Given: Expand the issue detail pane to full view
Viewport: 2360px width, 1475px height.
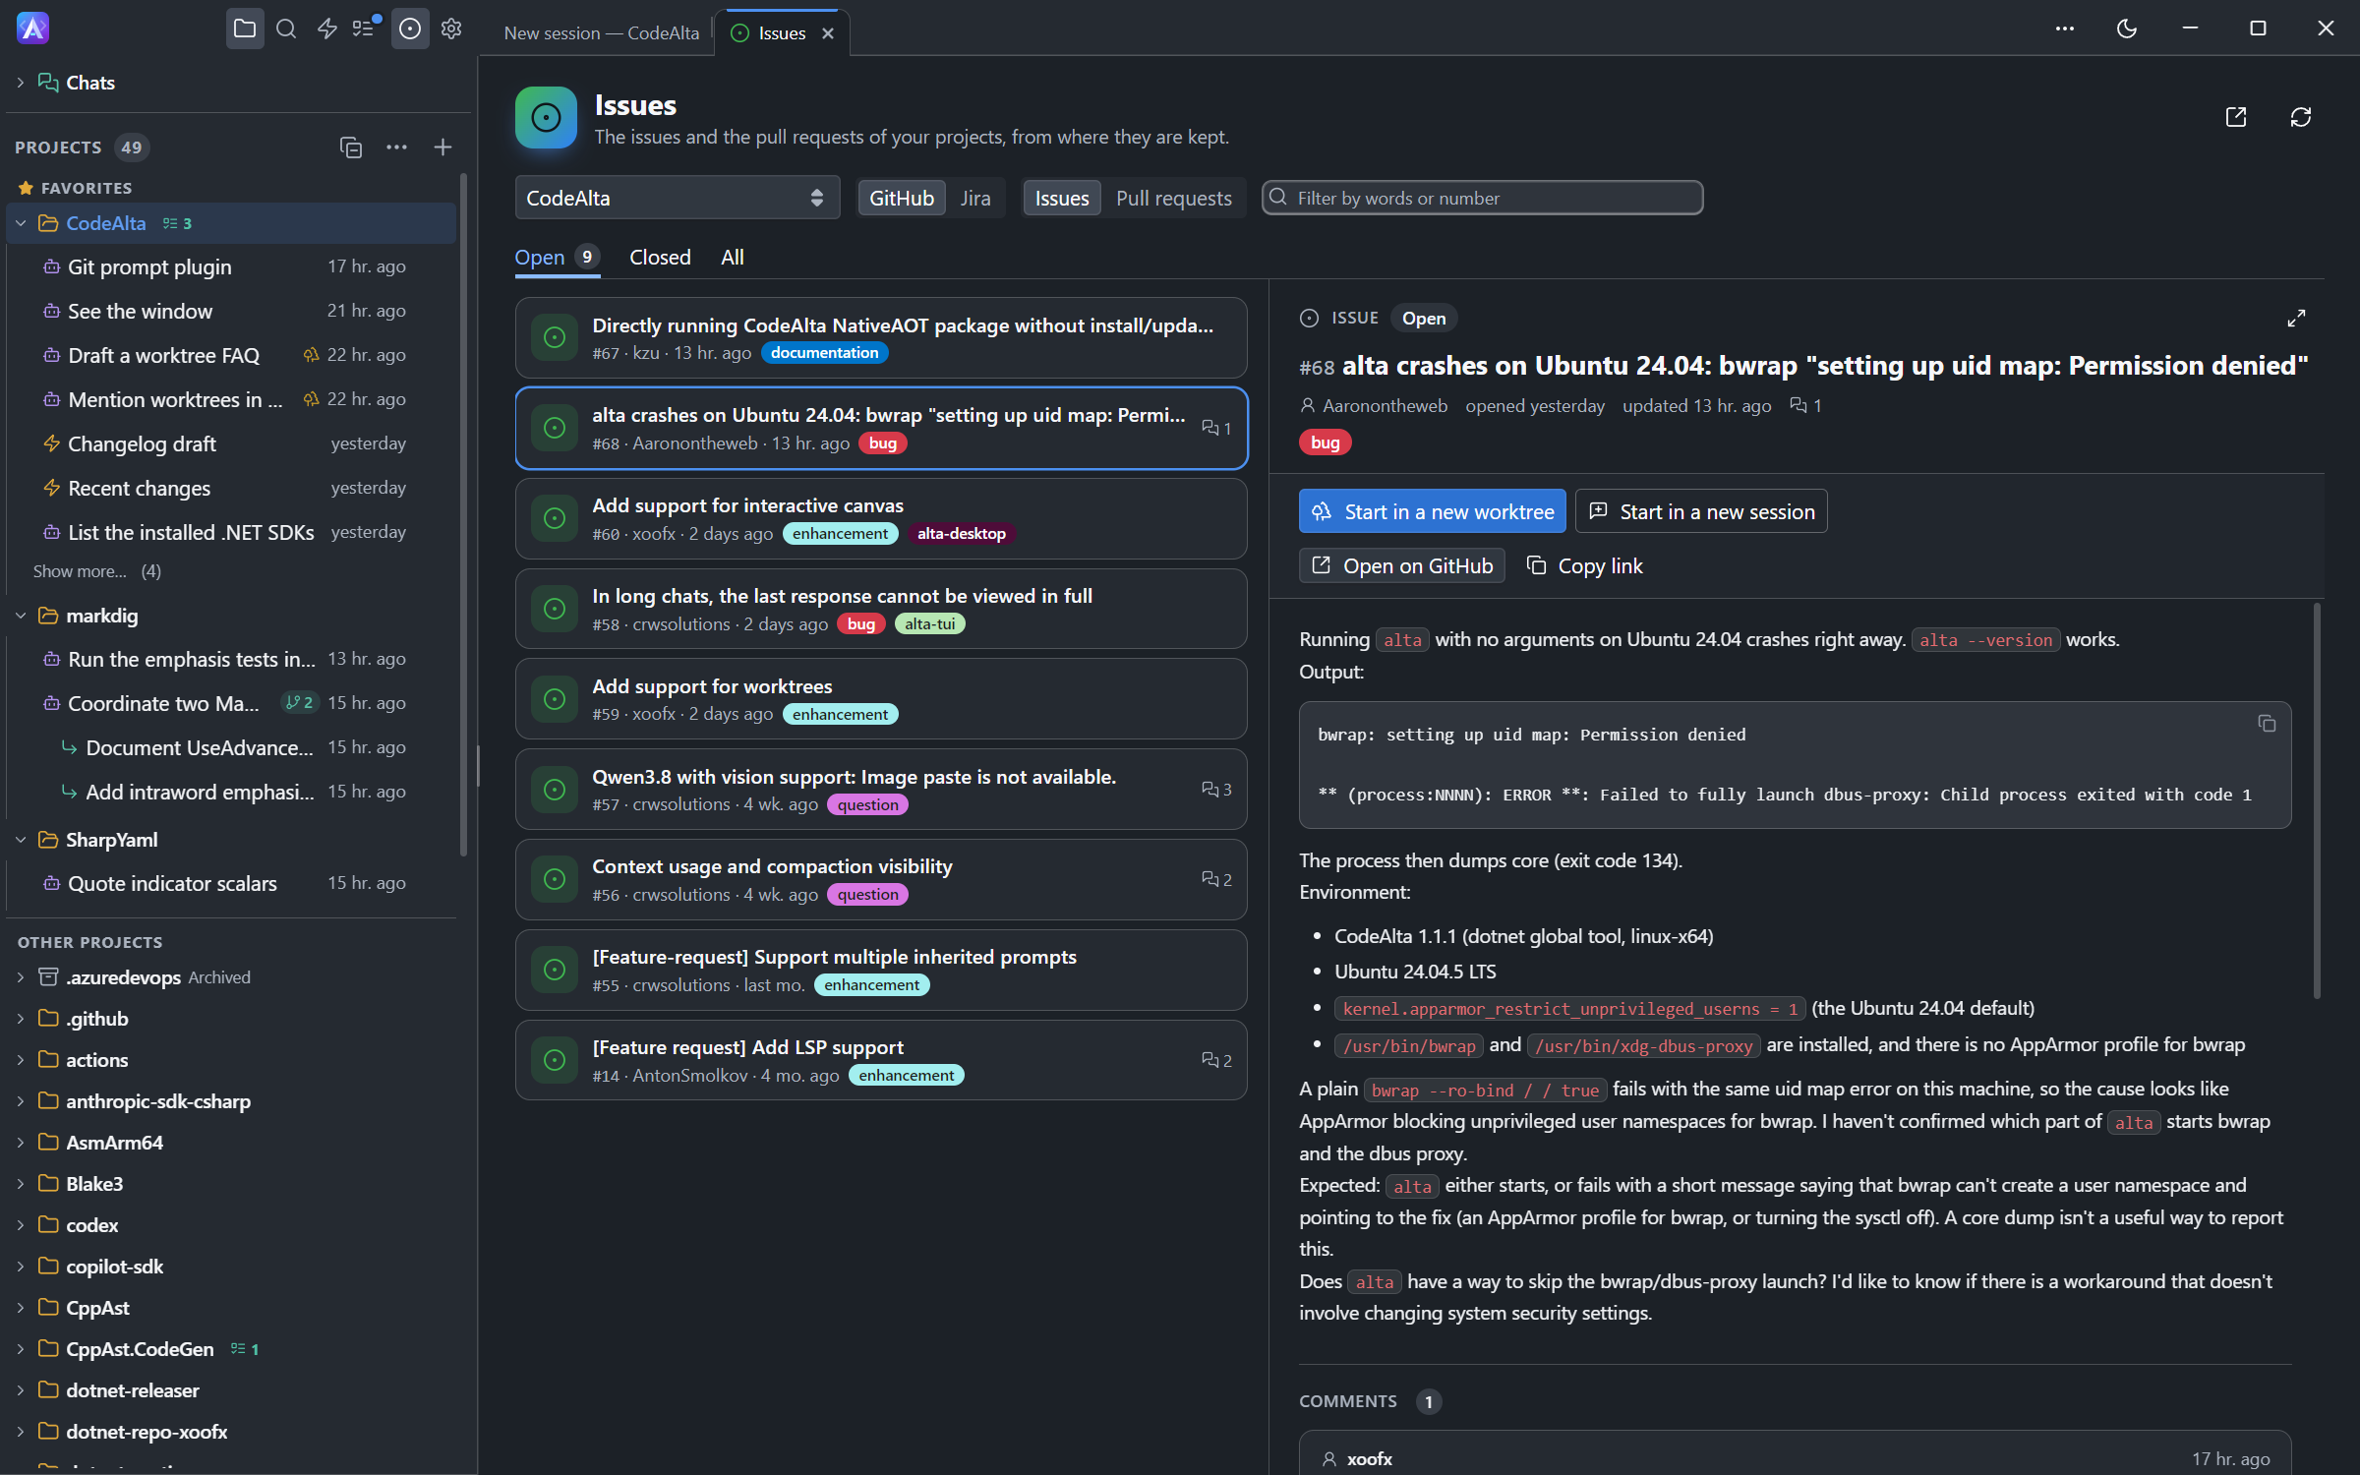Looking at the screenshot, I should coord(2295,319).
